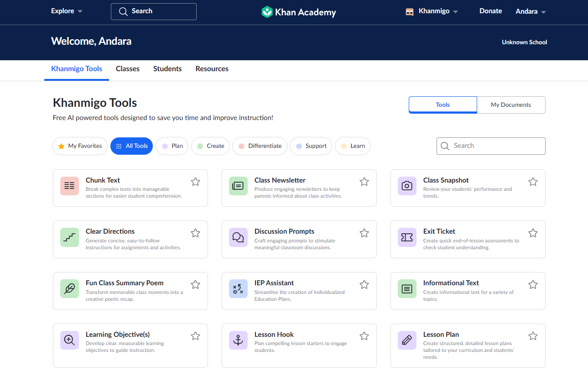Open the Chunk Text tool title
Image resolution: width=588 pixels, height=377 pixels.
103,180
